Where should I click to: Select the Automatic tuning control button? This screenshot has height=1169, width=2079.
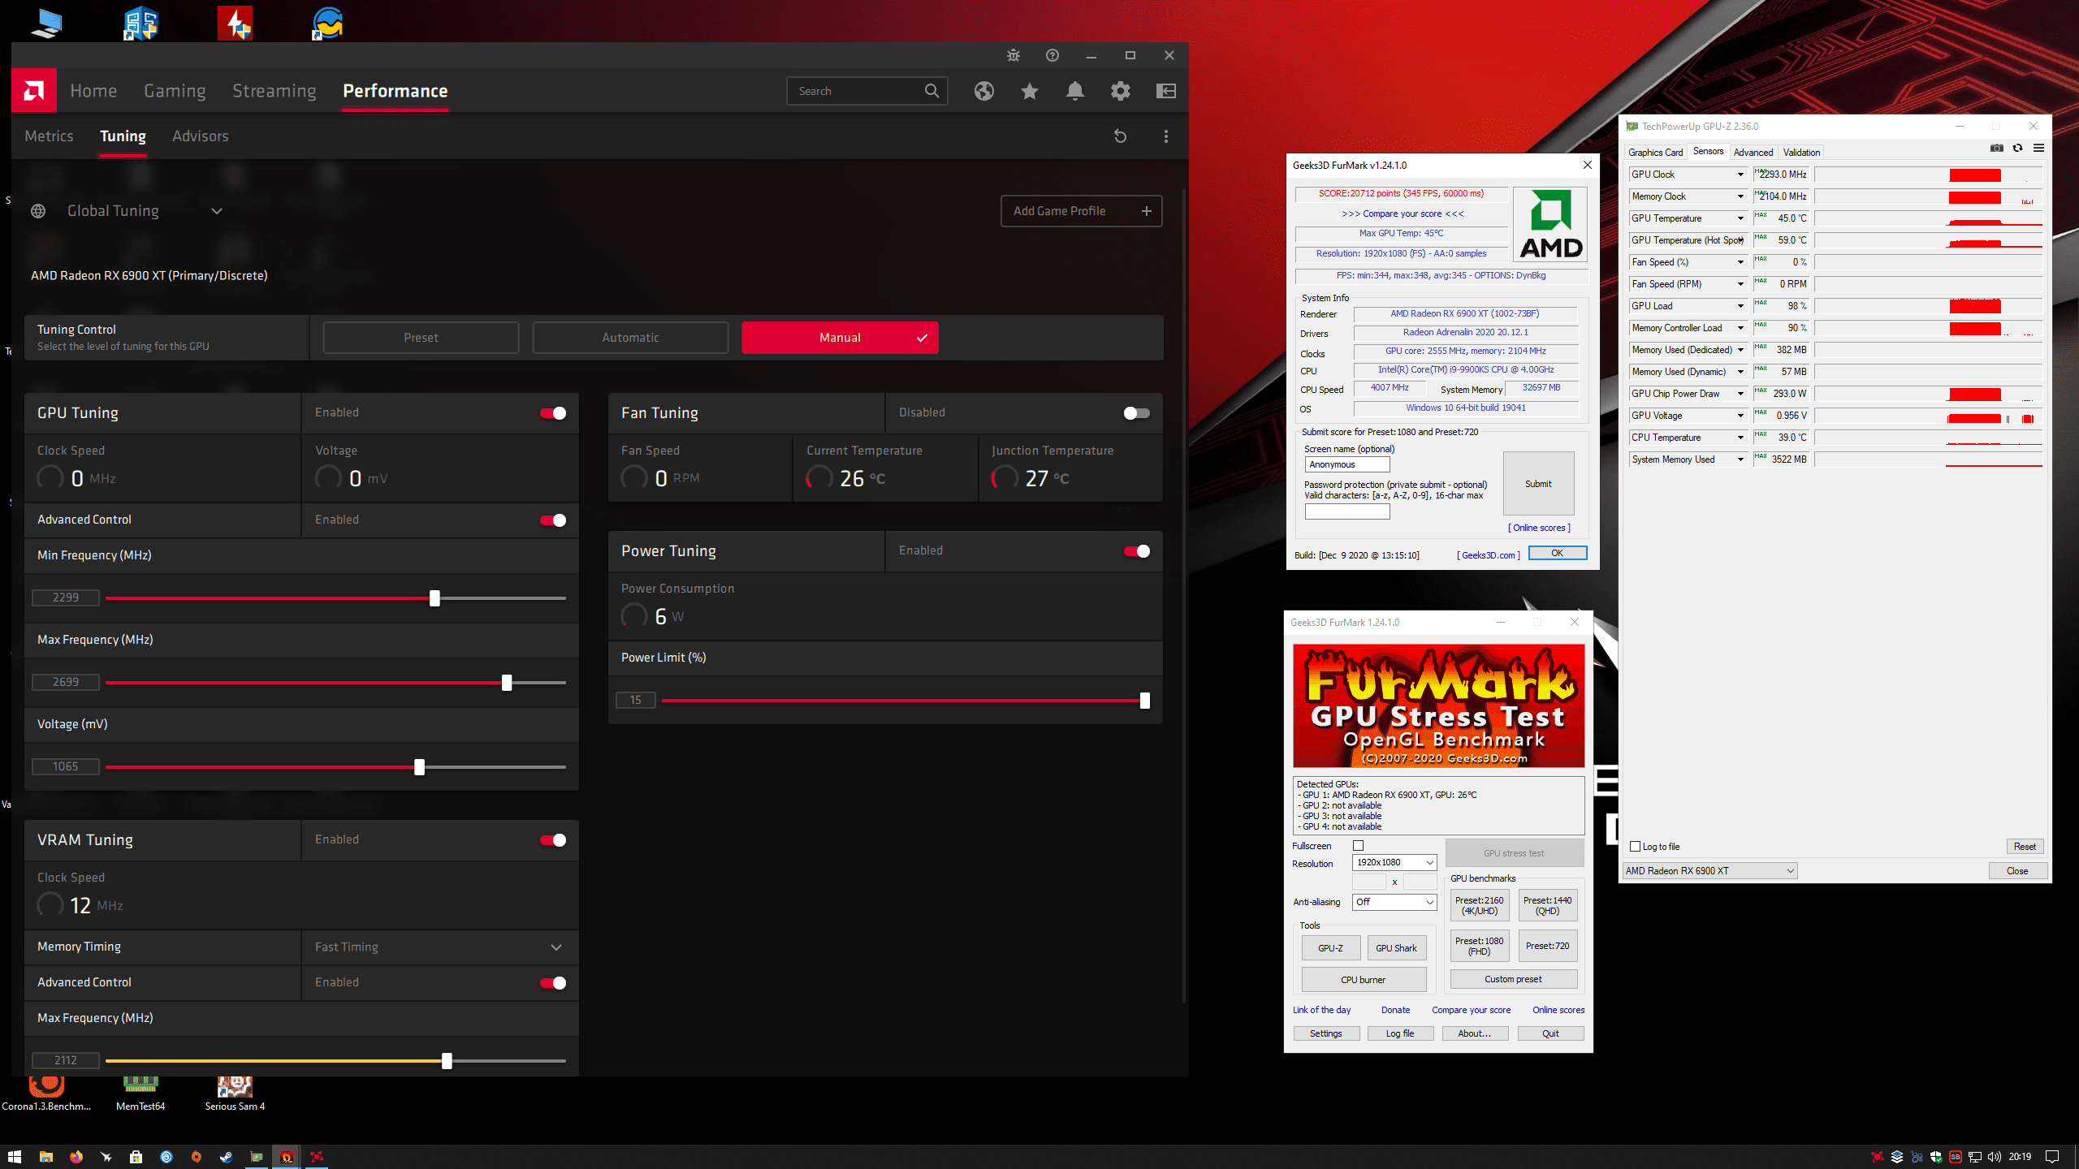pyautogui.click(x=630, y=338)
